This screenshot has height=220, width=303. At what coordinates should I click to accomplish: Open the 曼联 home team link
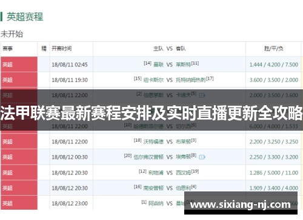point(158,64)
